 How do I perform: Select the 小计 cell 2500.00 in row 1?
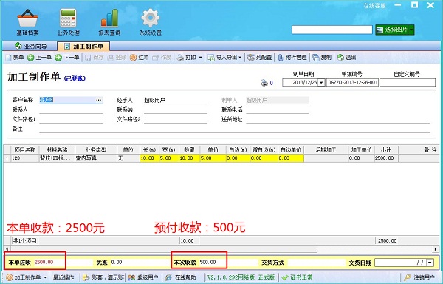coord(386,158)
